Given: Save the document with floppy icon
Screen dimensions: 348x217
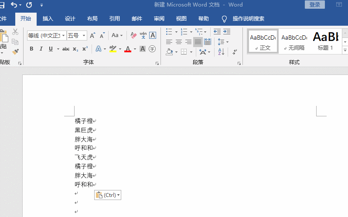Looking at the screenshot, I should (x=2, y=5).
